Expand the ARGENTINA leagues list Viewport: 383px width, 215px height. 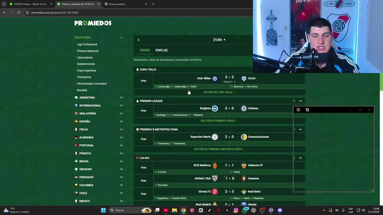(121, 98)
